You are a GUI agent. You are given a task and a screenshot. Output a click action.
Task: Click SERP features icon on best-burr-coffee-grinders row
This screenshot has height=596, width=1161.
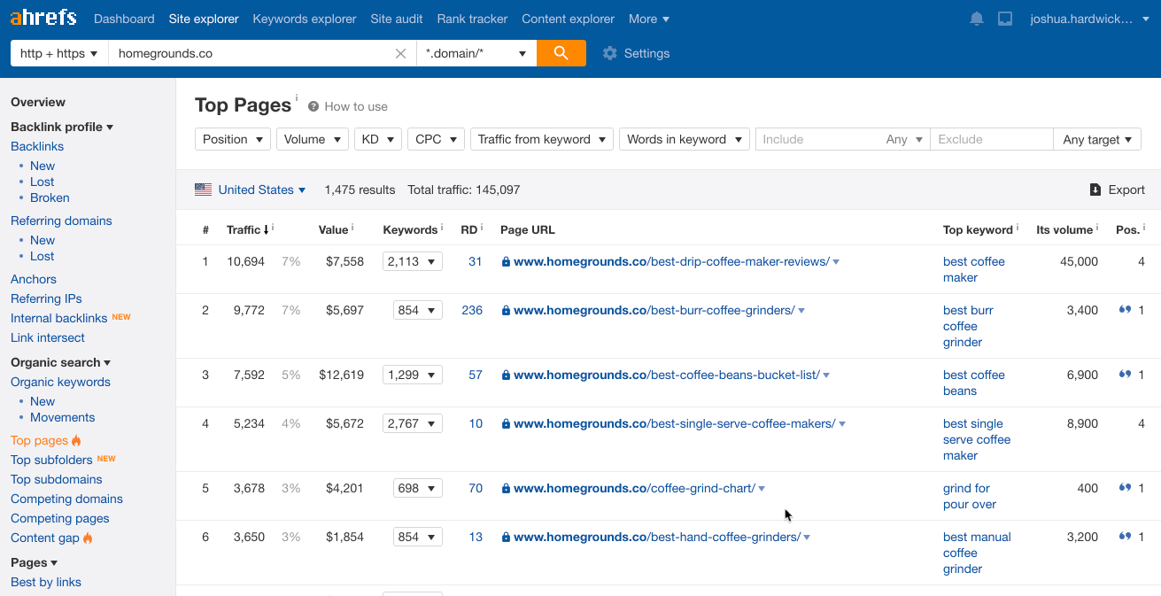click(x=1126, y=310)
